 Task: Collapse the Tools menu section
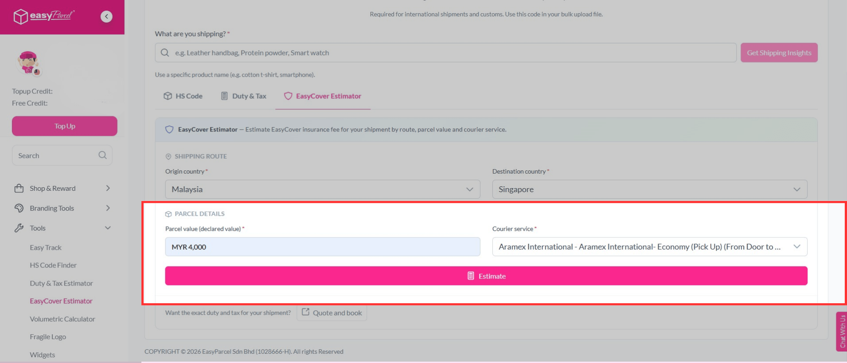pyautogui.click(x=108, y=228)
